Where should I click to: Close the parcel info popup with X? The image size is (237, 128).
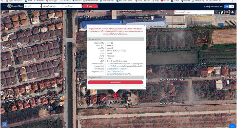145,26
